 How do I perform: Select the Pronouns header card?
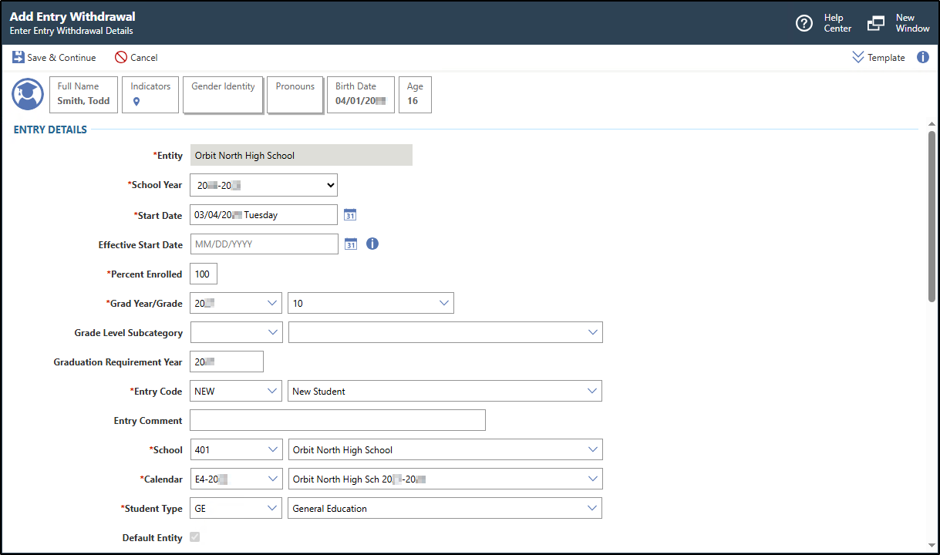tap(295, 94)
